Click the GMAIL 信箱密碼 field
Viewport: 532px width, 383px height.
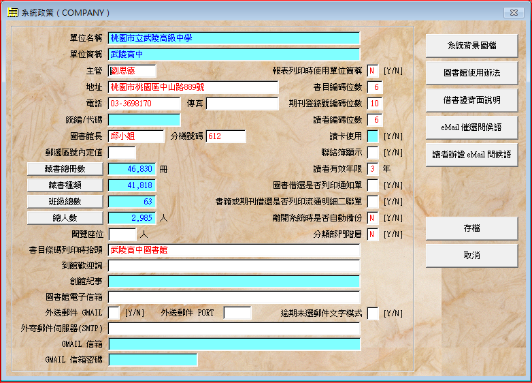click(153, 360)
